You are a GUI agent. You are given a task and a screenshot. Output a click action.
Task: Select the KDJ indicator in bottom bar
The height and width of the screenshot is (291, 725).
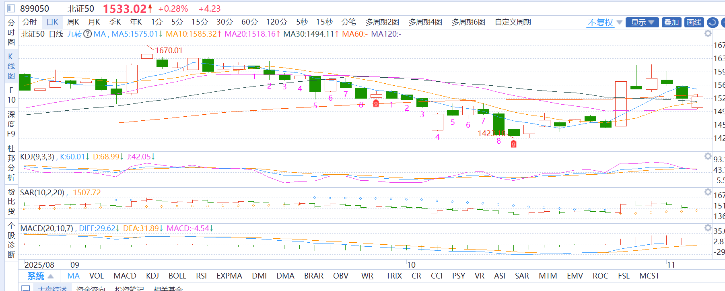152,276
